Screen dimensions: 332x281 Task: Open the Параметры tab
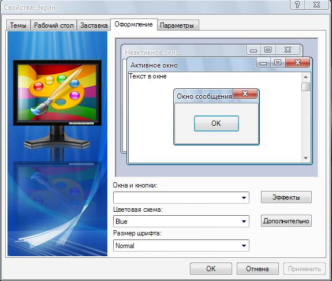tap(177, 25)
